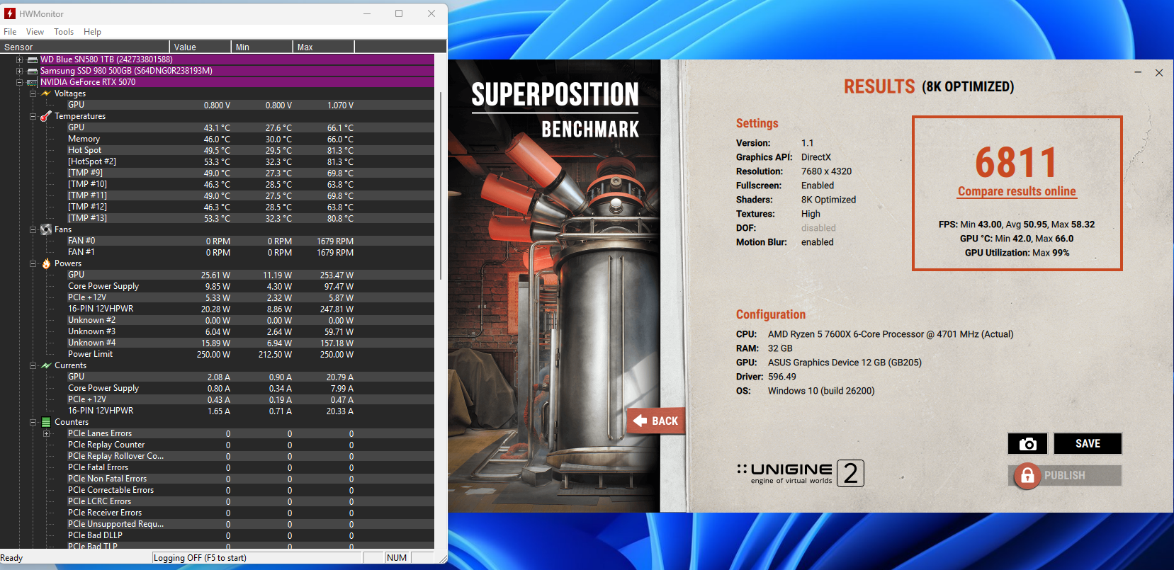The height and width of the screenshot is (570, 1174).
Task: Click the Voltages category icon
Action: point(46,93)
